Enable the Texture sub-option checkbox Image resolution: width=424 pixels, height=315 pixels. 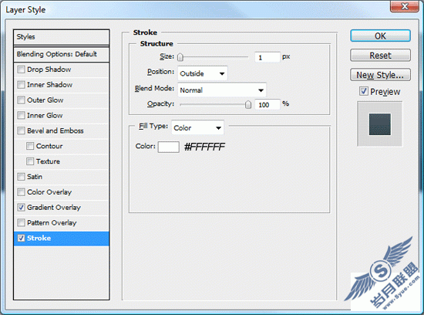tap(30, 161)
